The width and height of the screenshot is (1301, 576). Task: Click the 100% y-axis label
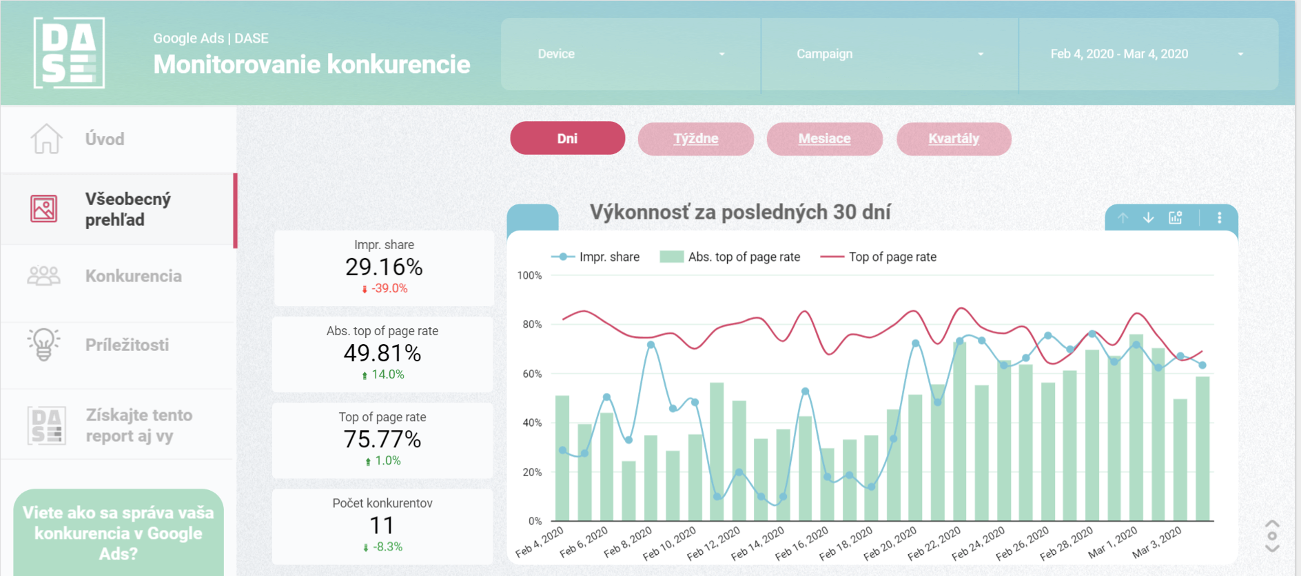click(529, 275)
